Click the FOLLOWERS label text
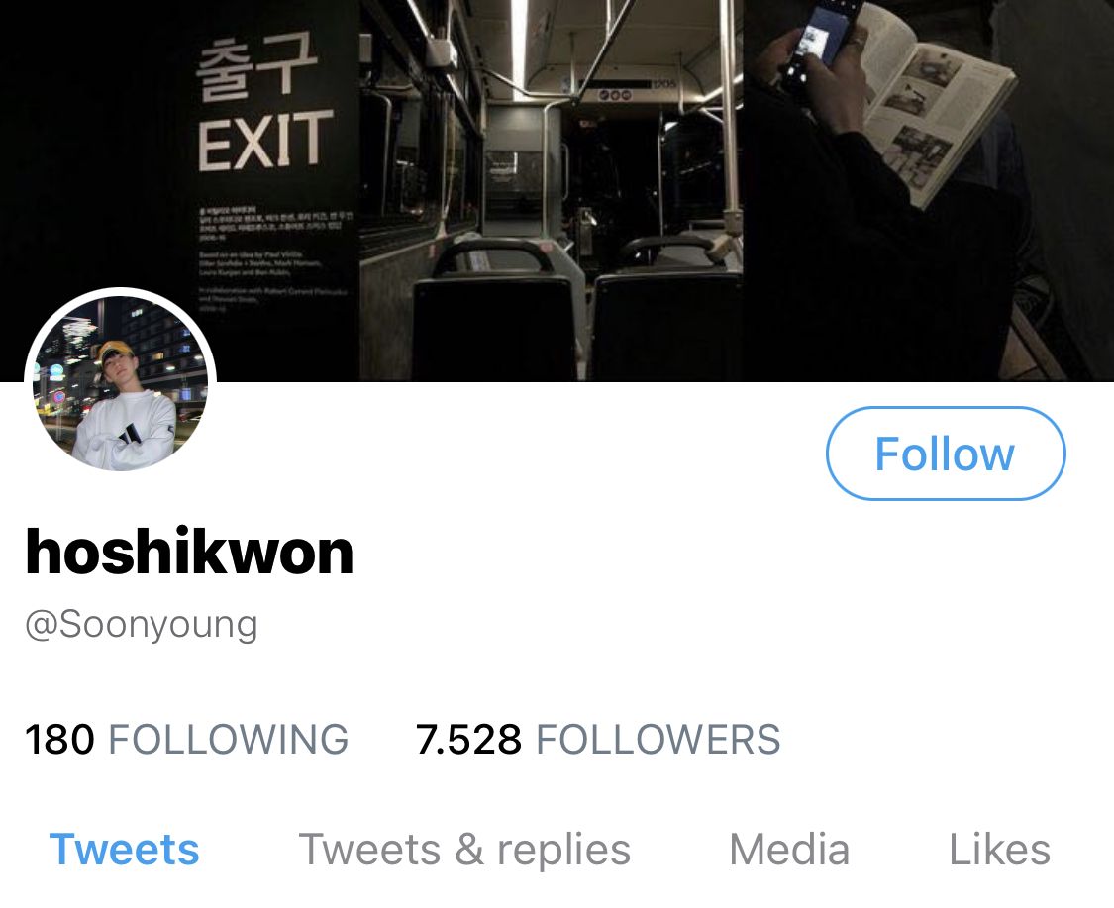1114x908 pixels. pyautogui.click(x=658, y=739)
